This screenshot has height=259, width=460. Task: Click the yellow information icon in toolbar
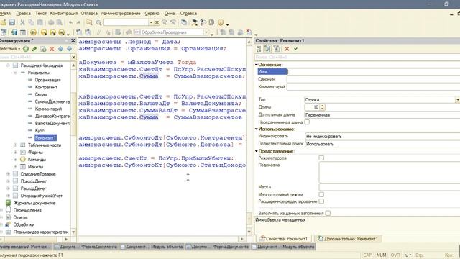[x=221, y=22]
